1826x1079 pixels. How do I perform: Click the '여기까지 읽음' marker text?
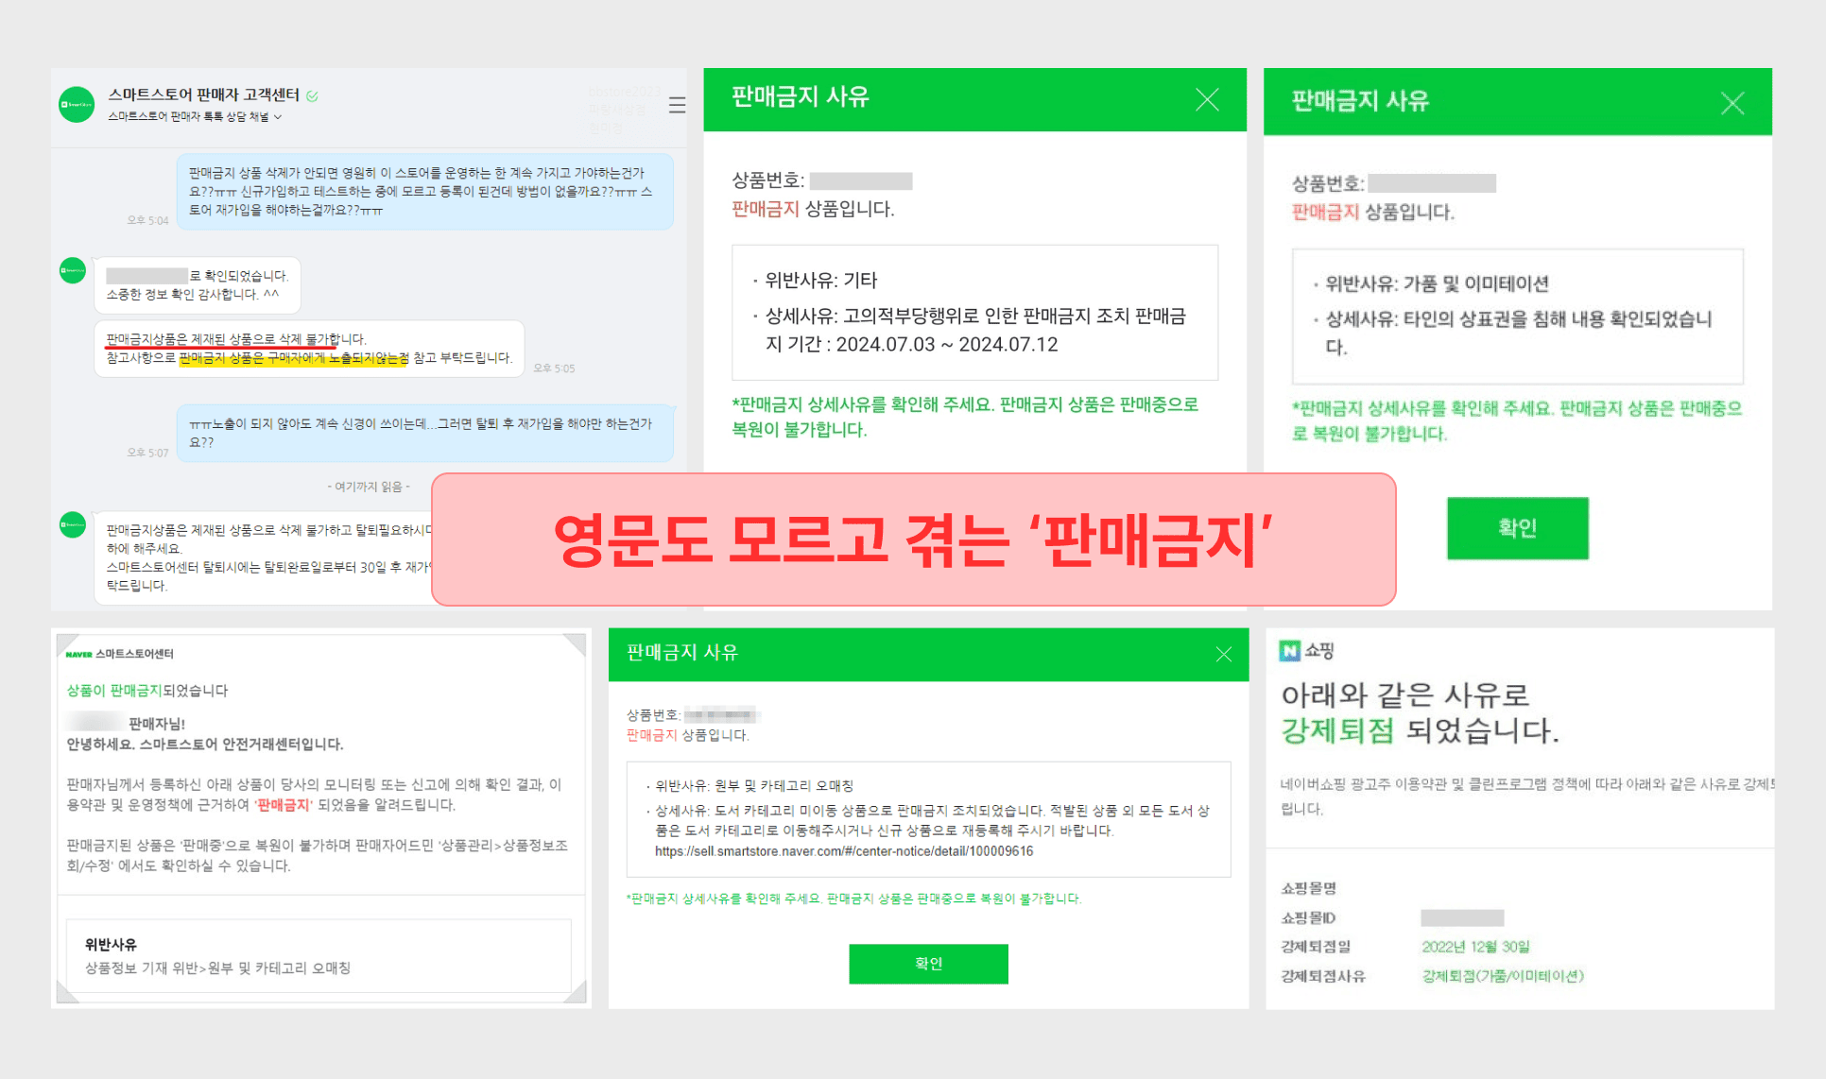pyautogui.click(x=369, y=487)
